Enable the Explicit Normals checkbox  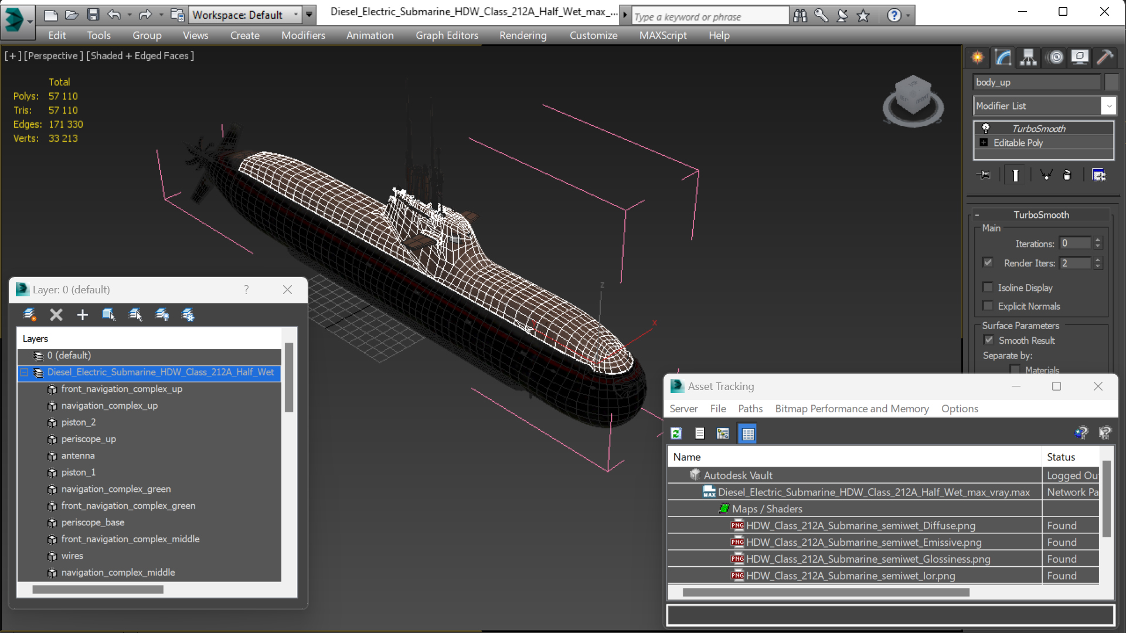click(x=988, y=306)
